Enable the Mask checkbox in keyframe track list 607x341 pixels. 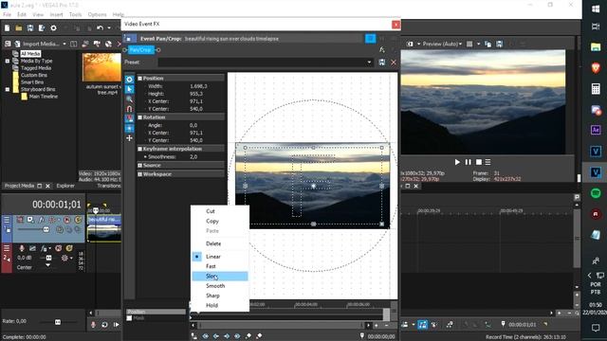pyautogui.click(x=129, y=318)
